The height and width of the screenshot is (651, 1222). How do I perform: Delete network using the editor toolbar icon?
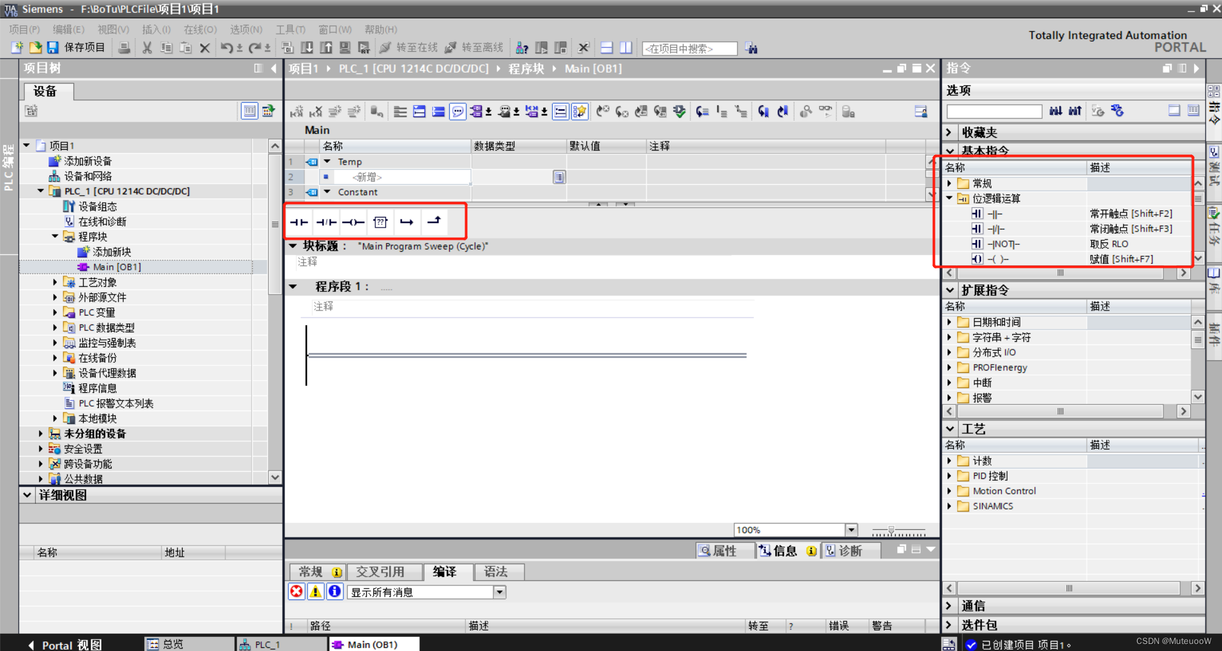[x=316, y=112]
